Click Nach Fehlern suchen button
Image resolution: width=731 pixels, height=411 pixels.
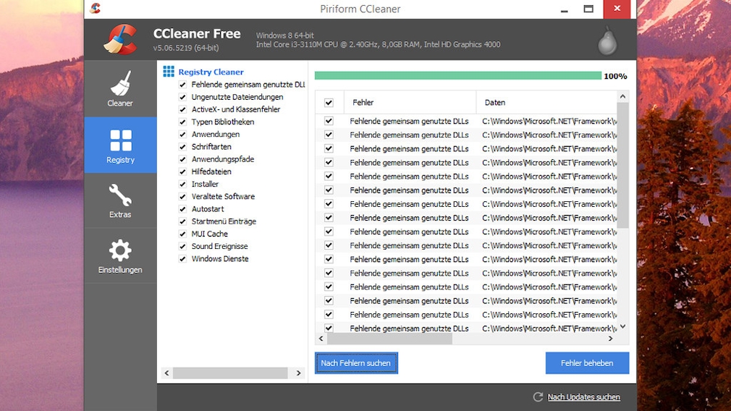[x=356, y=363]
